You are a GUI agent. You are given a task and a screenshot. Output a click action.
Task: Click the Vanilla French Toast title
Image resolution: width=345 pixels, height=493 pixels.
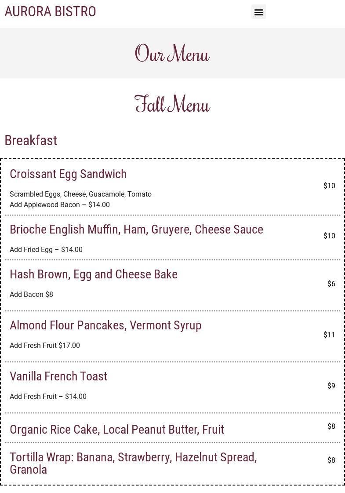58,376
